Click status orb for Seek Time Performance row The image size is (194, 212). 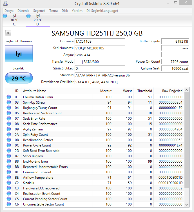[9, 124]
